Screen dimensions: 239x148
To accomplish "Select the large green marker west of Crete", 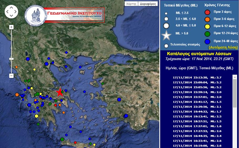I will coord(62,139).
